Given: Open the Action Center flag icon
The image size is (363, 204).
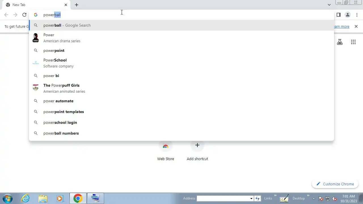Looking at the screenshot, I should click(x=321, y=199).
